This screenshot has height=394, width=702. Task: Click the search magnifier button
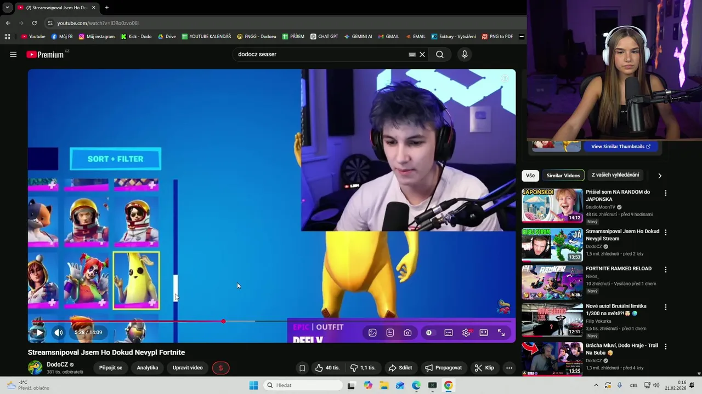440,54
